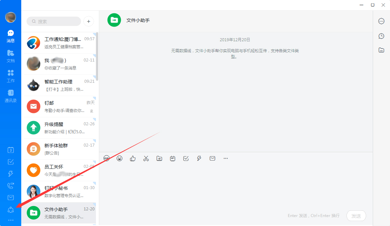This screenshot has width=390, height=226.
Task: View chat history via the clock icon
Action: (381, 36)
